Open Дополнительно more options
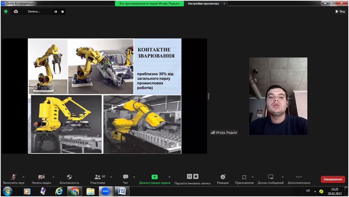Image resolution: width=349 pixels, height=197 pixels. [x=299, y=179]
